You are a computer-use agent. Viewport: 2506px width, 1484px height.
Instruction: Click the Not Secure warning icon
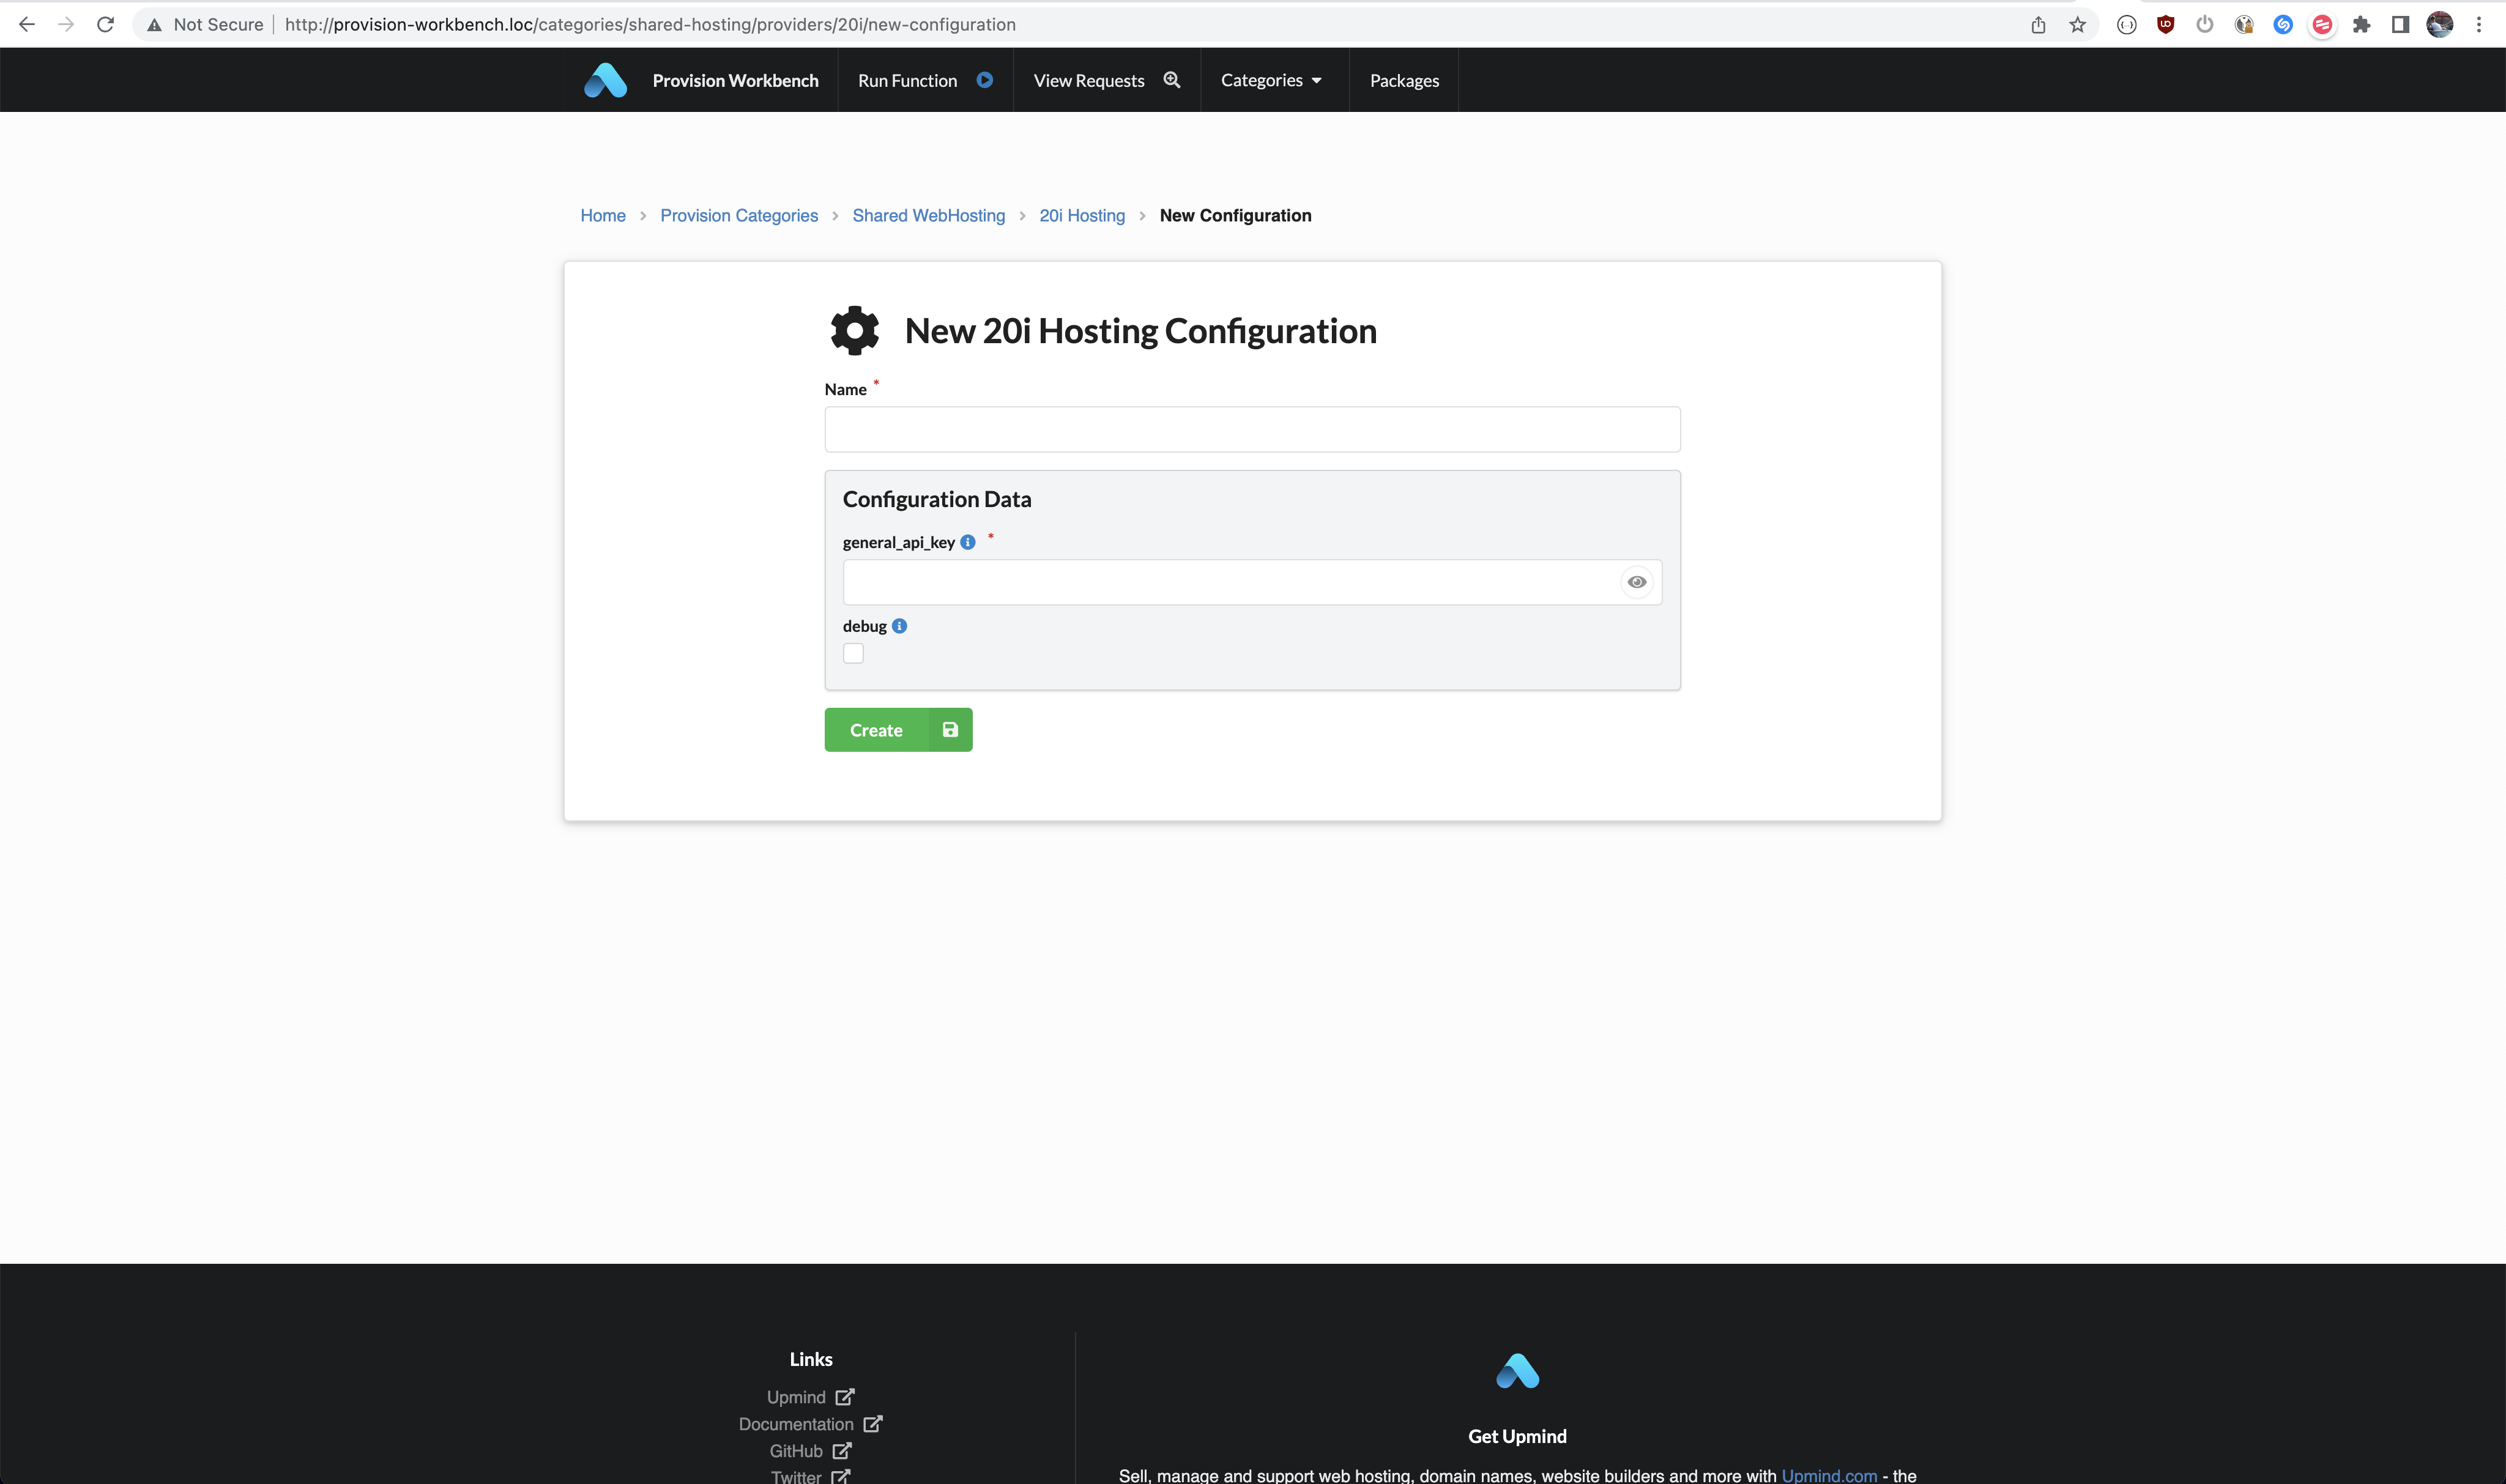click(x=154, y=24)
